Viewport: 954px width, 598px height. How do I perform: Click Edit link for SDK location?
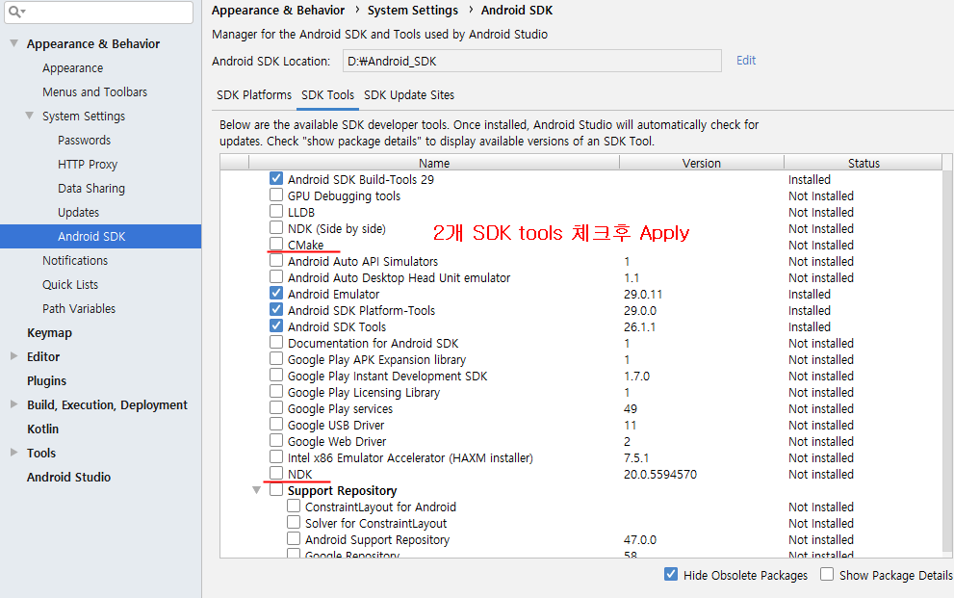tap(746, 61)
